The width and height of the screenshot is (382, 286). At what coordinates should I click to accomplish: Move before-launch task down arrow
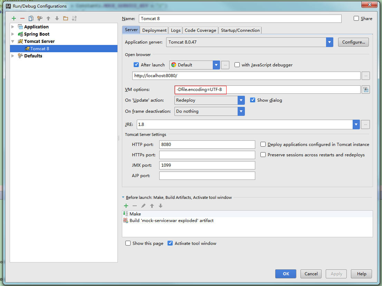[161, 206]
